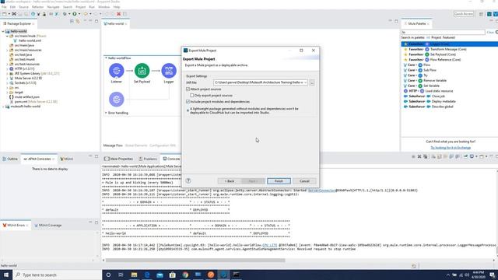This screenshot has height=280, width=498.
Task: Collapse the hello-world project tree node
Action: [3, 31]
